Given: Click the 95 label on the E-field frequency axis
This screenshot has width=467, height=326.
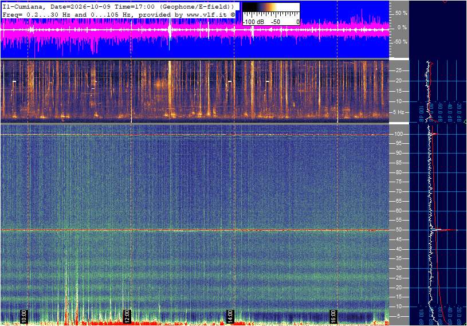Looking at the screenshot, I should tap(399, 143).
